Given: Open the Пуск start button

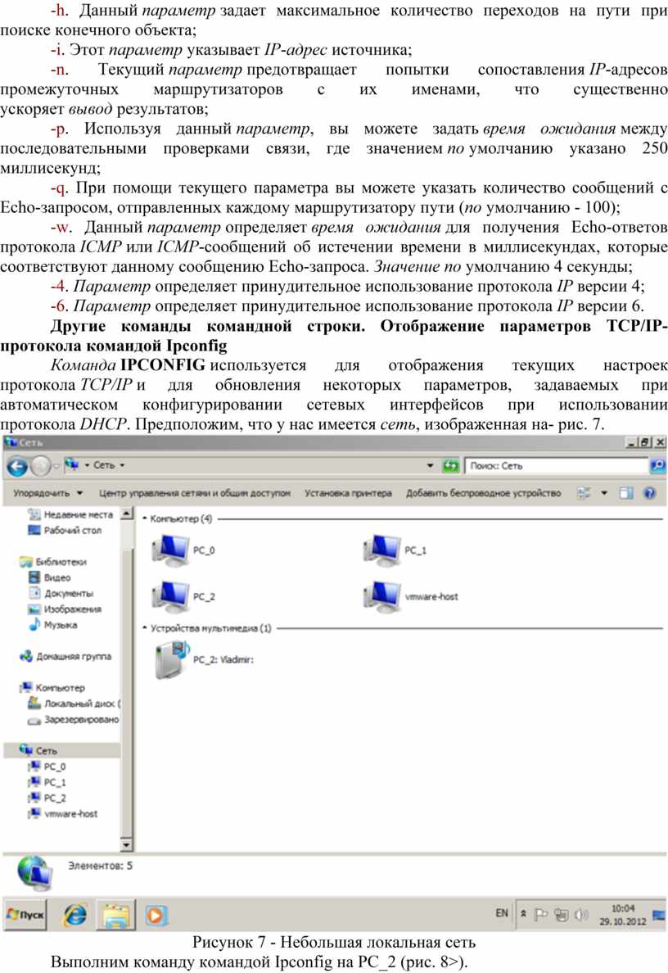Looking at the screenshot, I should pos(25,916).
